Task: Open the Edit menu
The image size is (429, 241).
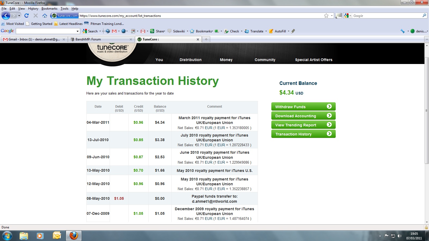Action: pyautogui.click(x=12, y=9)
